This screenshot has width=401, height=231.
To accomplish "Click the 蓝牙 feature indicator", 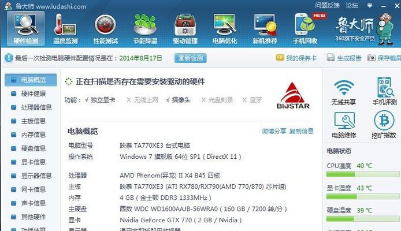I will point(252,100).
